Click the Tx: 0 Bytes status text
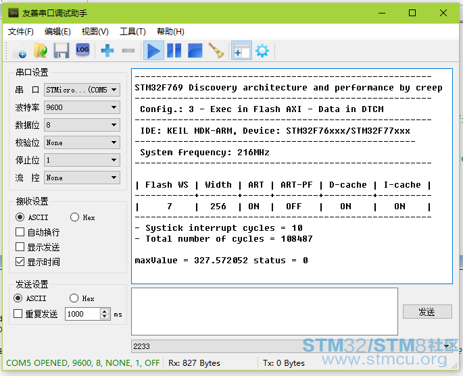Screen dimensions: 463x376 [284, 363]
